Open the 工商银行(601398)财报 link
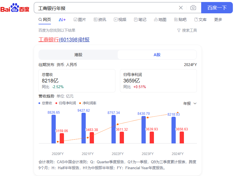 click(64, 40)
